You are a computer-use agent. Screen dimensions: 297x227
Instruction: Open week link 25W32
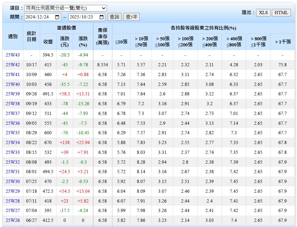coord(13,162)
